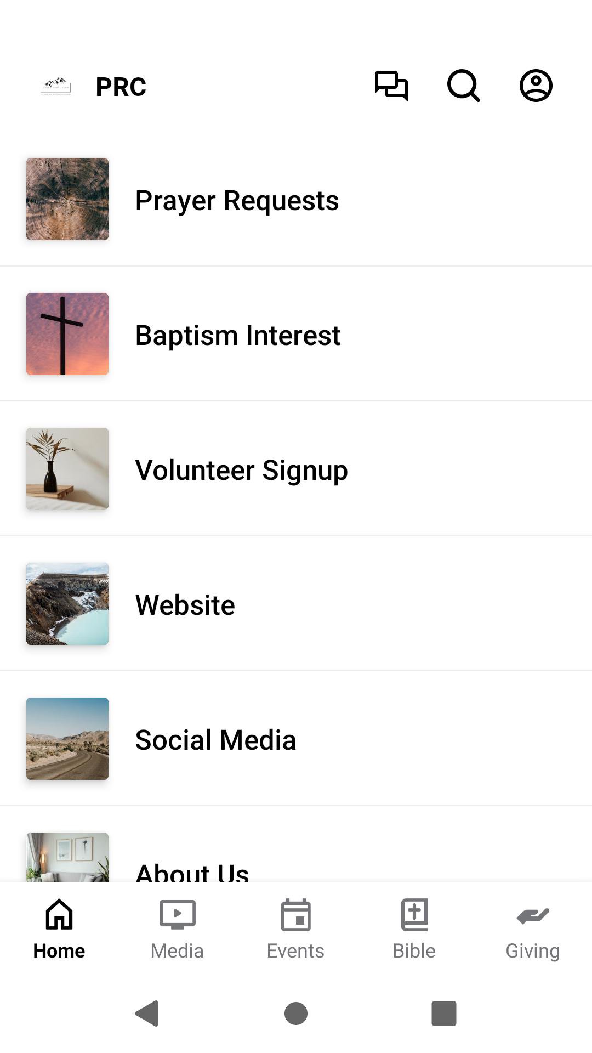Open Android recent apps square
The height and width of the screenshot is (1053, 592).
coord(444,1013)
